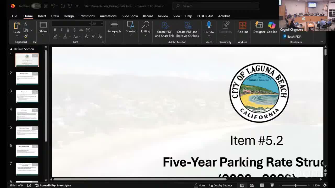
Task: Click the Search box in title bar
Action: (216, 6)
